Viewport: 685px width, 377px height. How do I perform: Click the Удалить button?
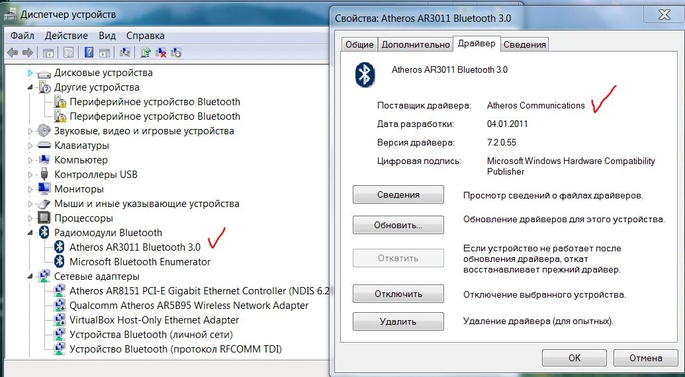(x=398, y=321)
